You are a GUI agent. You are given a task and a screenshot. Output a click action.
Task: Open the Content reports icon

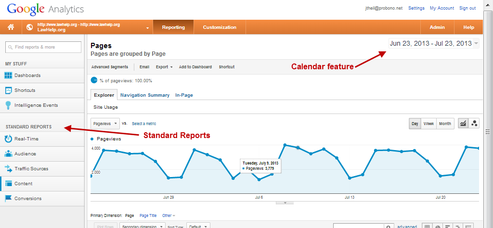point(9,184)
